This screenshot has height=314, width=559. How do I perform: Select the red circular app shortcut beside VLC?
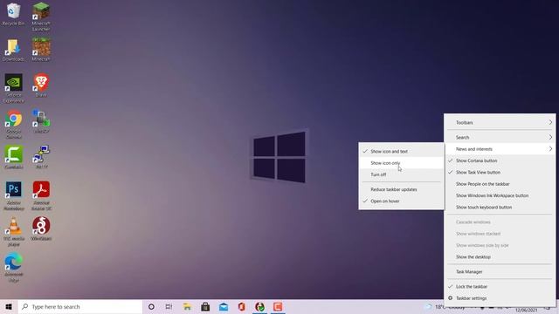41,229
